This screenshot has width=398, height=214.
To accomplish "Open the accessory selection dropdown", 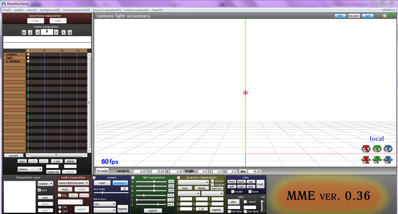I will pos(193,182).
